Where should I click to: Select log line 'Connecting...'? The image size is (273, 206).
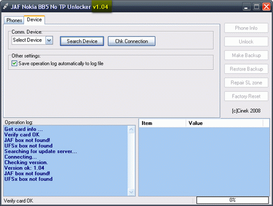[x=20, y=157]
